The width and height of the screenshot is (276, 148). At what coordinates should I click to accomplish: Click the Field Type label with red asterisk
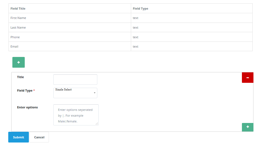26,91
